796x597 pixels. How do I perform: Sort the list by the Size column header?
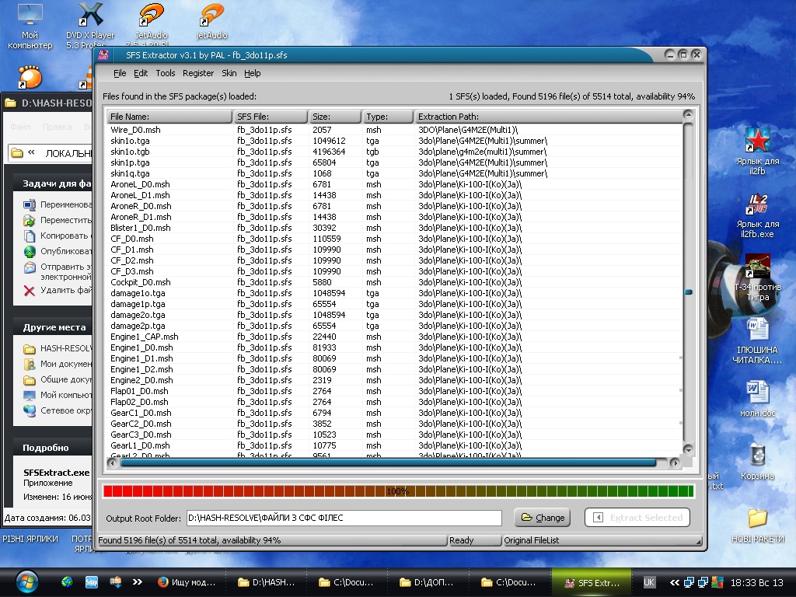tap(335, 117)
